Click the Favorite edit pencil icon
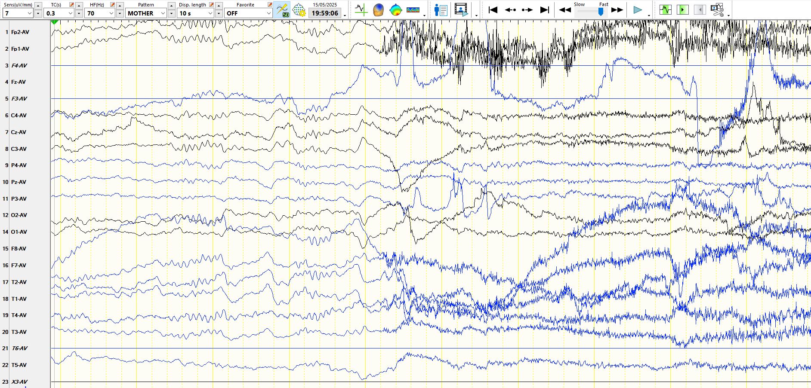811x388 pixels. click(270, 5)
